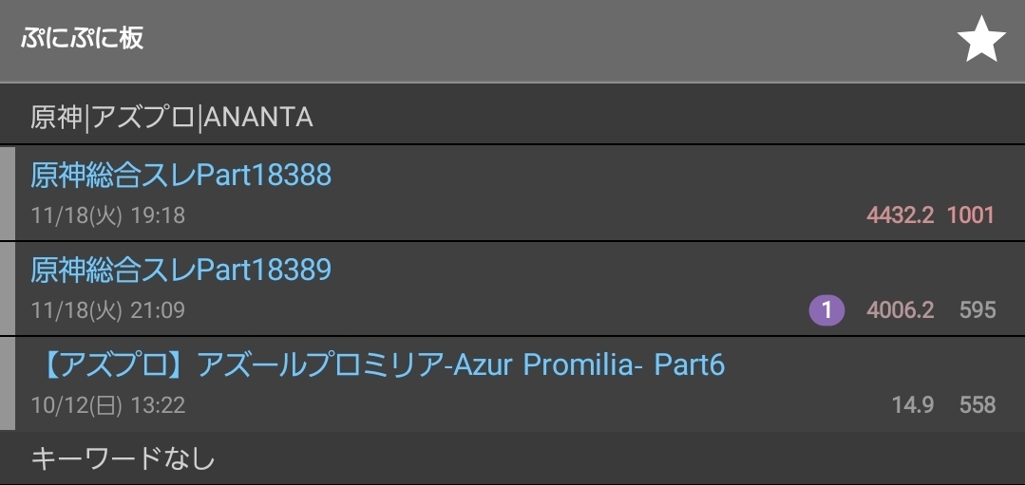Click the 11/18(火) 19:18 timestamp

(107, 215)
